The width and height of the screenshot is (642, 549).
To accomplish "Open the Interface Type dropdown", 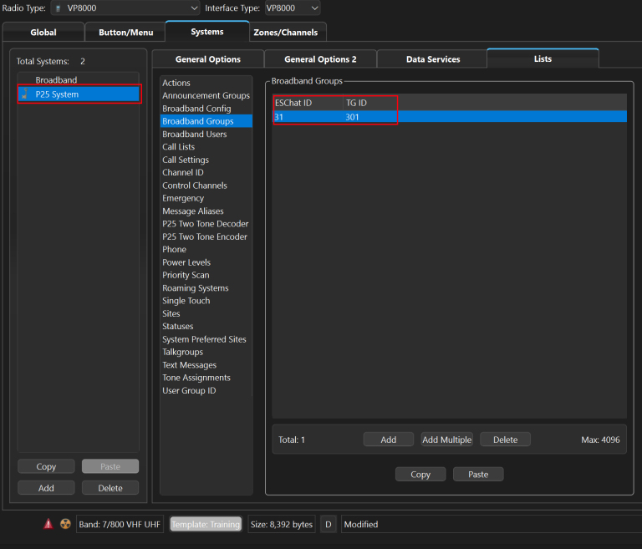I will click(x=293, y=8).
